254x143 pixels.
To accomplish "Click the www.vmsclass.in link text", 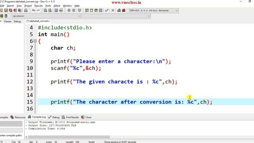I will pyautogui.click(x=126, y=3).
